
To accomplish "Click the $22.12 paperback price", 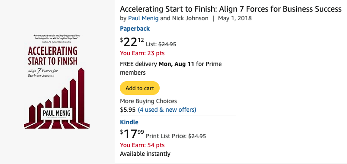I will (x=132, y=42).
